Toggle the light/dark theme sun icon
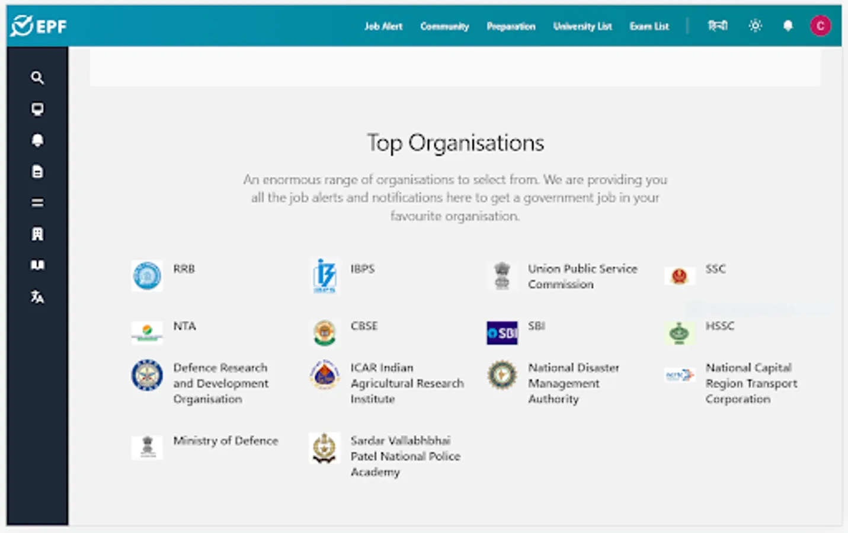This screenshot has height=533, width=848. (755, 25)
